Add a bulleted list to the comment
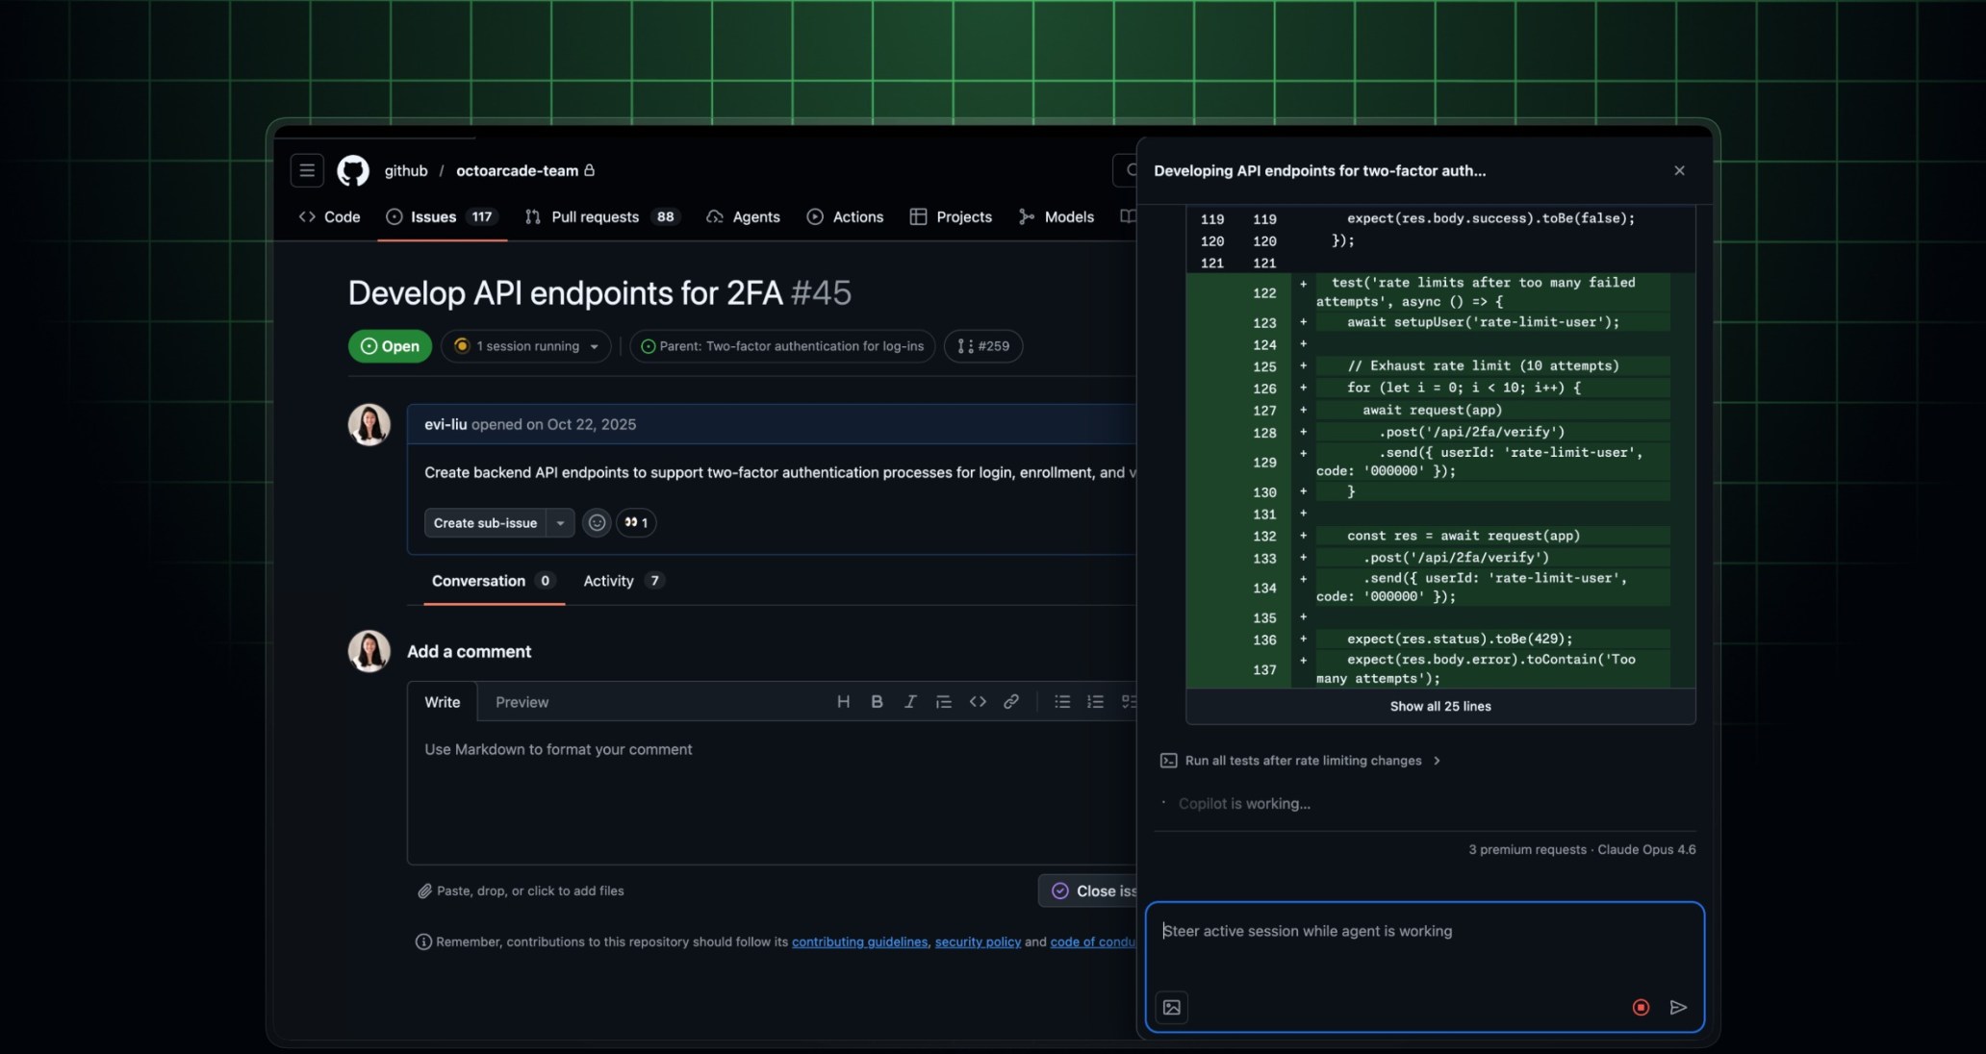 tap(1061, 701)
